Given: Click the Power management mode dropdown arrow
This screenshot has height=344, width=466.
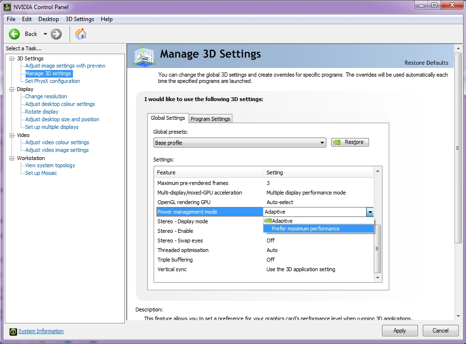Looking at the screenshot, I should coord(370,212).
